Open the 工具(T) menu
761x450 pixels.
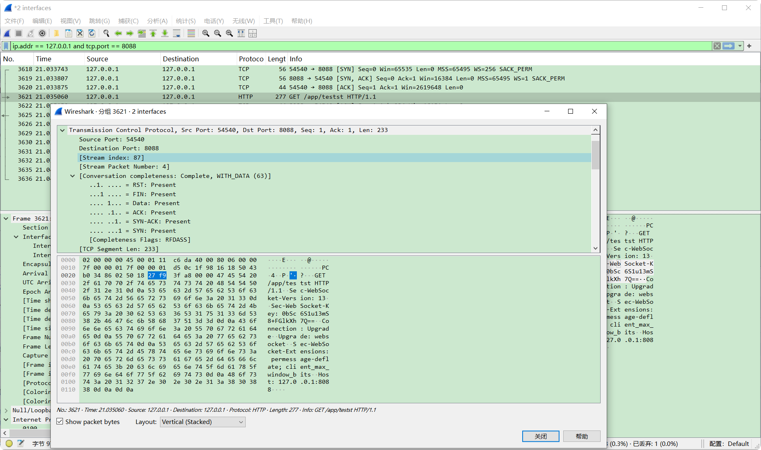pyautogui.click(x=273, y=21)
